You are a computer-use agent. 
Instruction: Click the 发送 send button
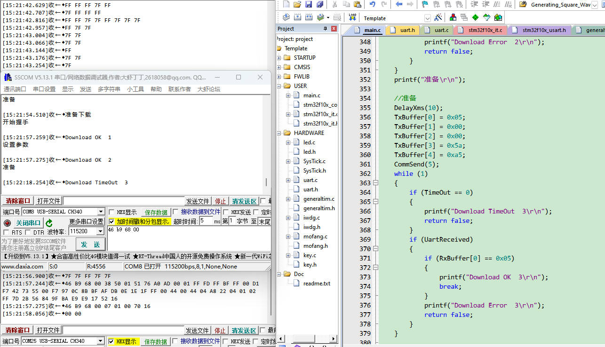point(90,244)
